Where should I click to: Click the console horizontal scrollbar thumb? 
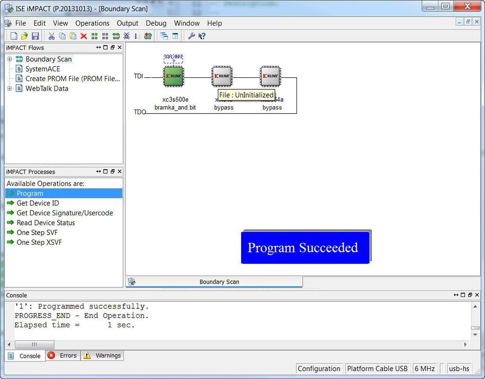35,344
